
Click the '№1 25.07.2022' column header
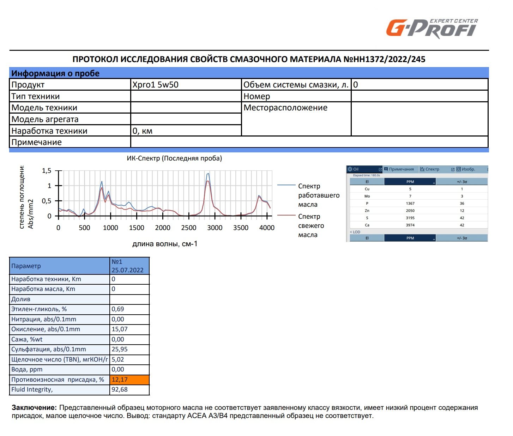[130, 266]
